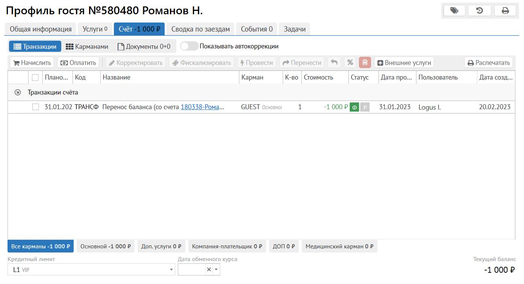Filter by Все карманы pocket
524x284 pixels.
pos(41,246)
